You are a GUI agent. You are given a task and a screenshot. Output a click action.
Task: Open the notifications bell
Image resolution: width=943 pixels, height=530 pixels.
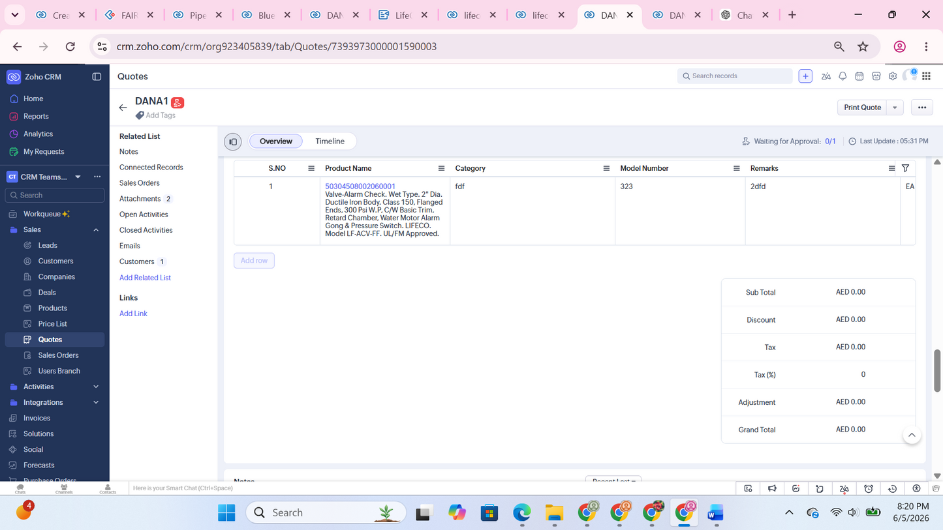click(x=843, y=76)
